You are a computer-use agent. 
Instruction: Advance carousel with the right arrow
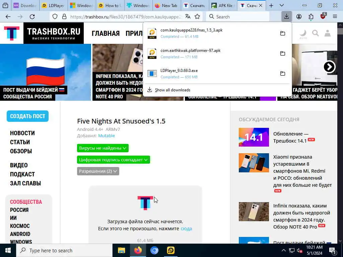(329, 67)
